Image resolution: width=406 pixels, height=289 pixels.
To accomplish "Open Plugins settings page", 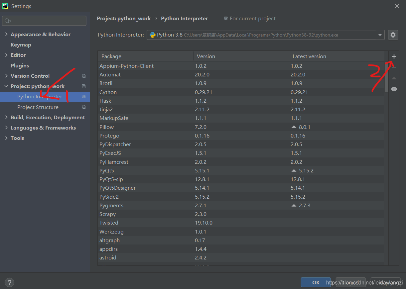I will pos(20,66).
